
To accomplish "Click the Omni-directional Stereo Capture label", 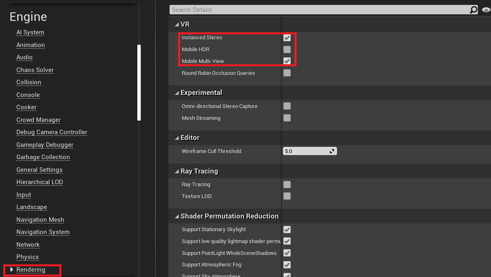I will (x=219, y=106).
